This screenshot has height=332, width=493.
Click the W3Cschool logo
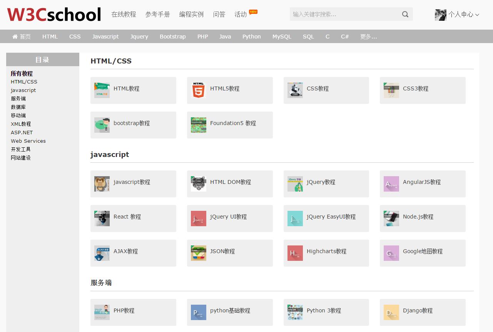(54, 15)
